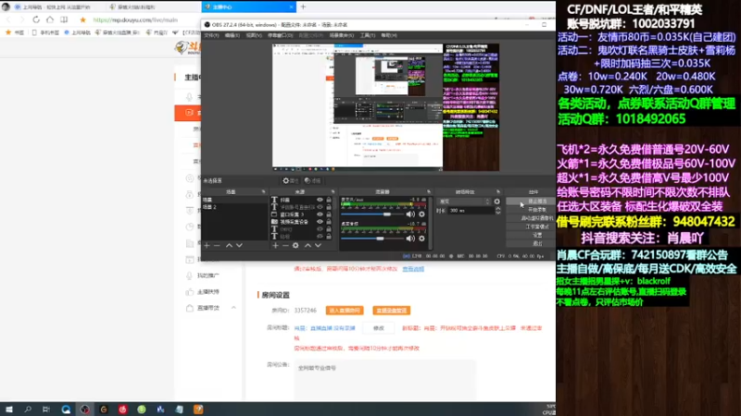
Task: Open Task View on the taskbar
Action: pos(45,410)
